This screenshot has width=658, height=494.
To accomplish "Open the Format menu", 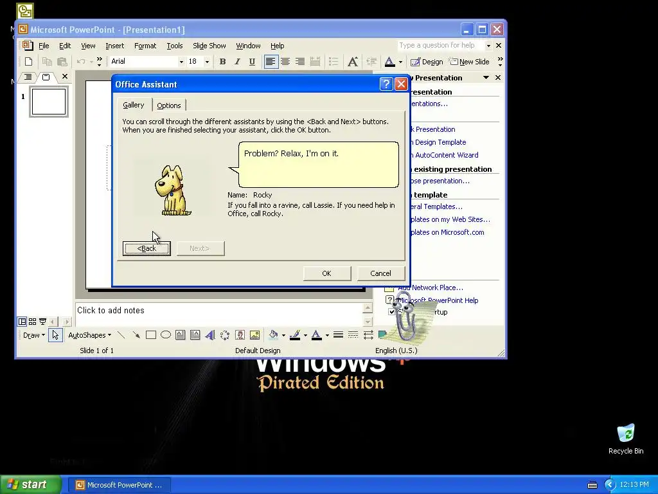I will [x=145, y=46].
